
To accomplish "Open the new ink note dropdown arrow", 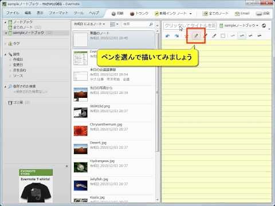I will click(191, 14).
